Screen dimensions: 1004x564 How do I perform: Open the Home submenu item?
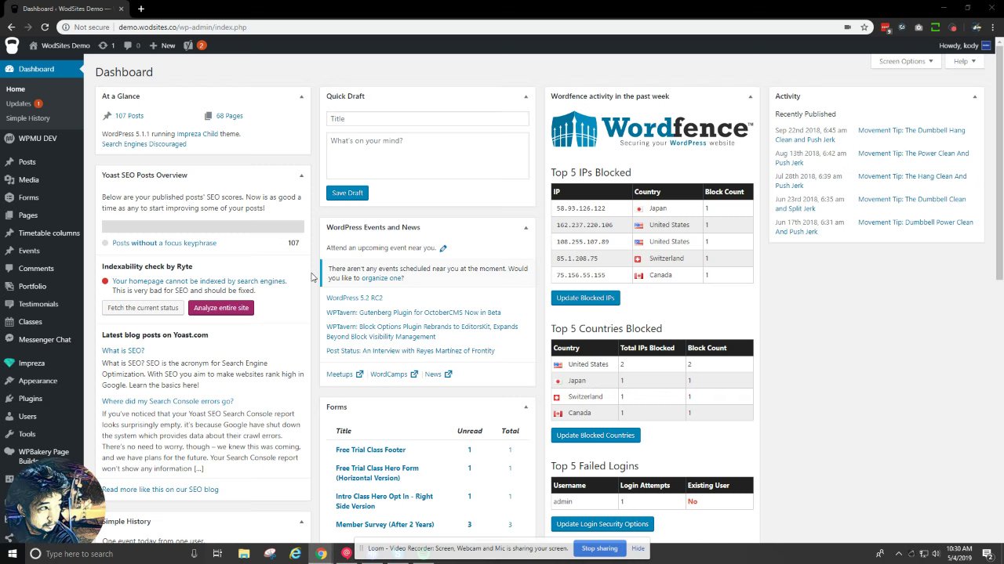point(16,89)
